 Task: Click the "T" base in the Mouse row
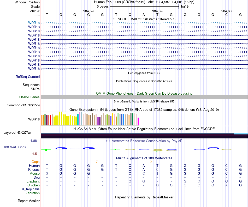[157, 174]
